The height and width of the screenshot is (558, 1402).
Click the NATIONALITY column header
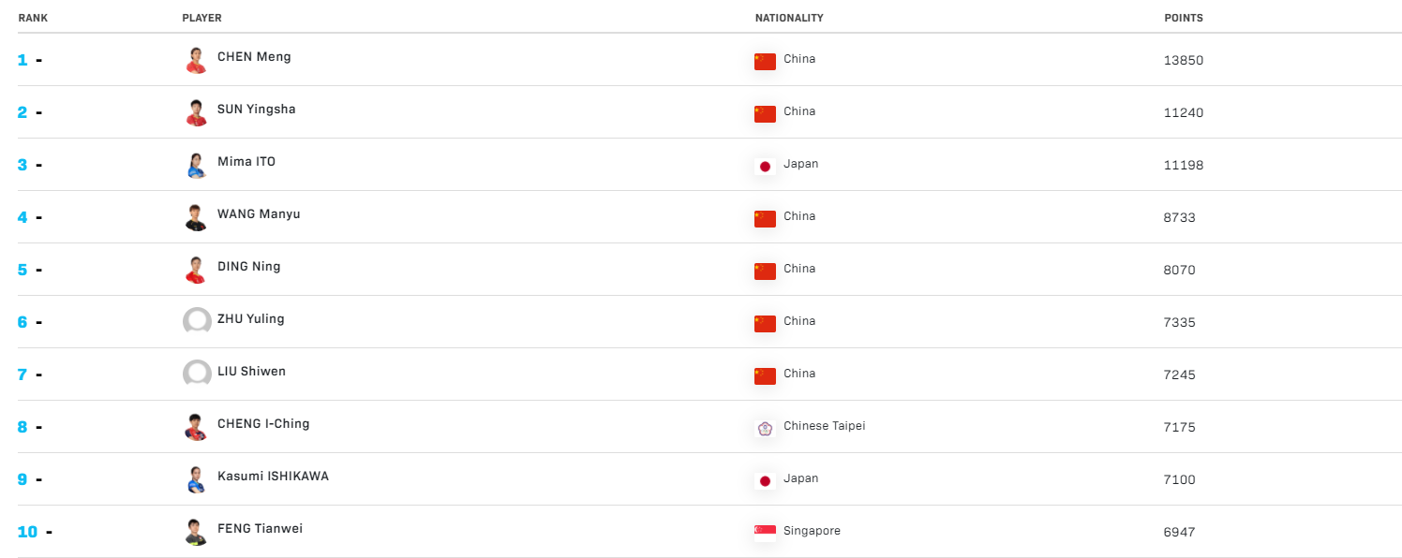789,18
